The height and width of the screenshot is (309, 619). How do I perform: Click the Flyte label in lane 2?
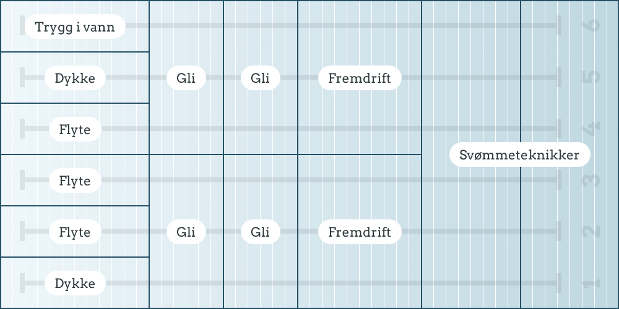point(75,232)
